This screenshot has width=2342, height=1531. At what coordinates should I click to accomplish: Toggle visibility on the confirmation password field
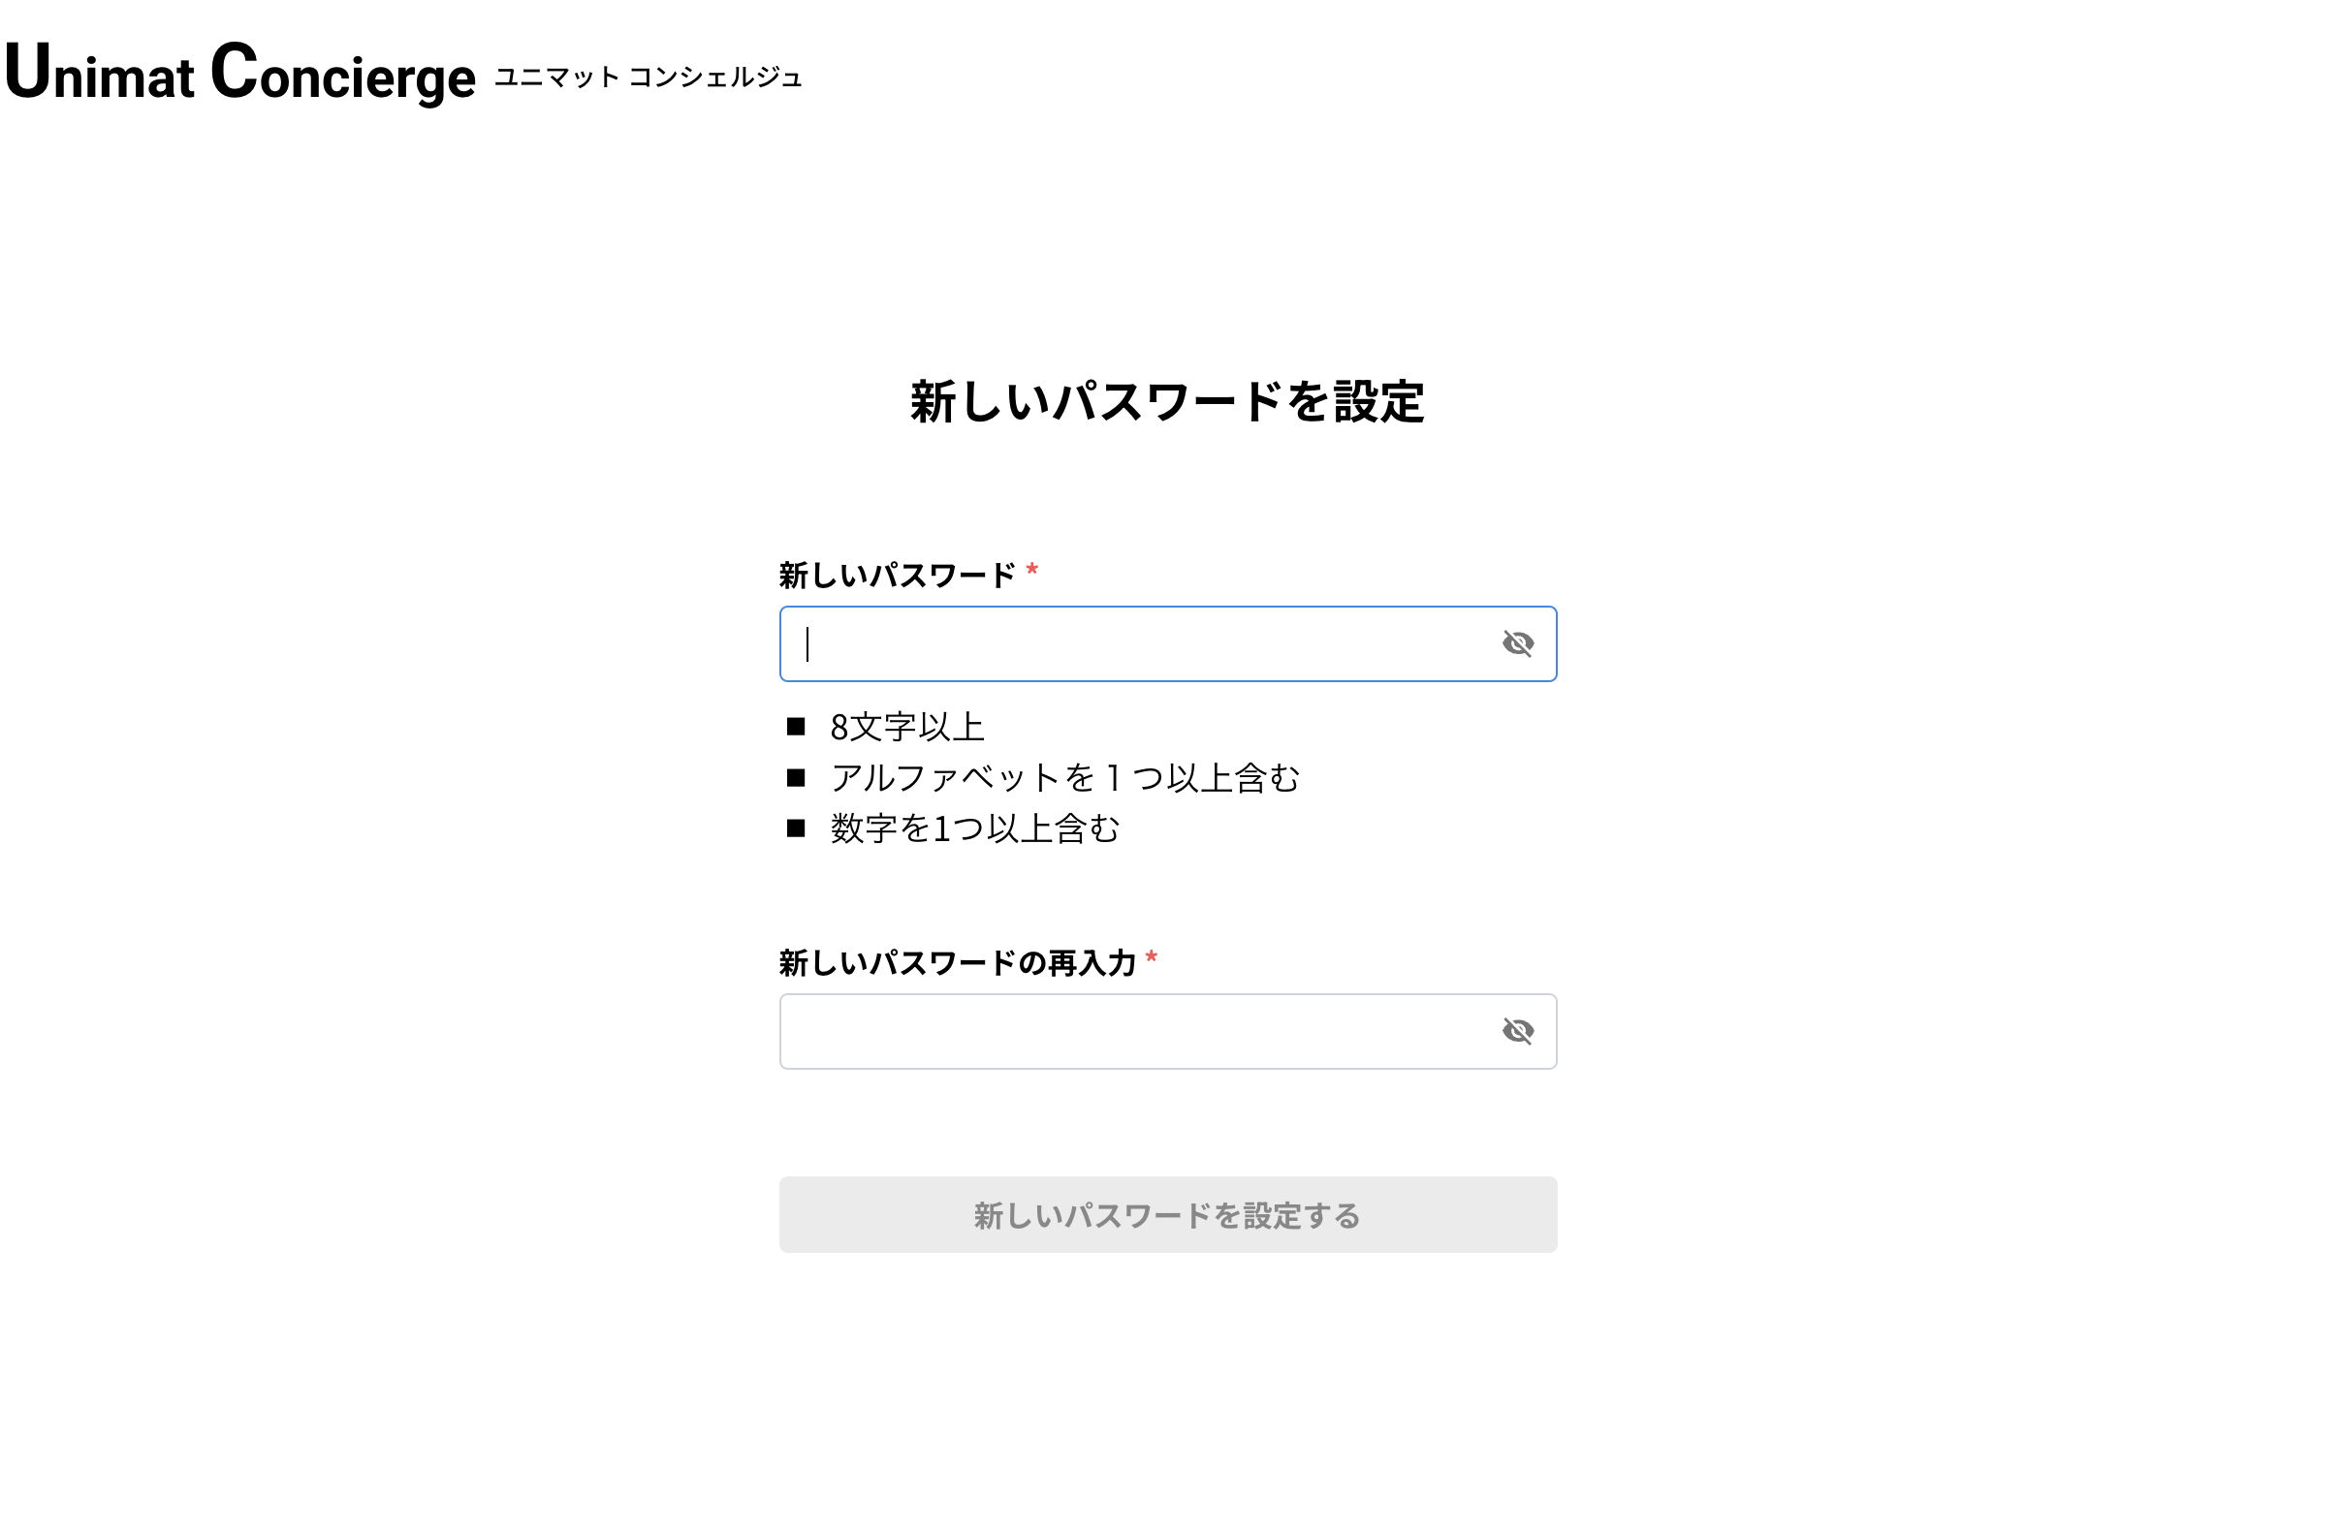pos(1517,1031)
